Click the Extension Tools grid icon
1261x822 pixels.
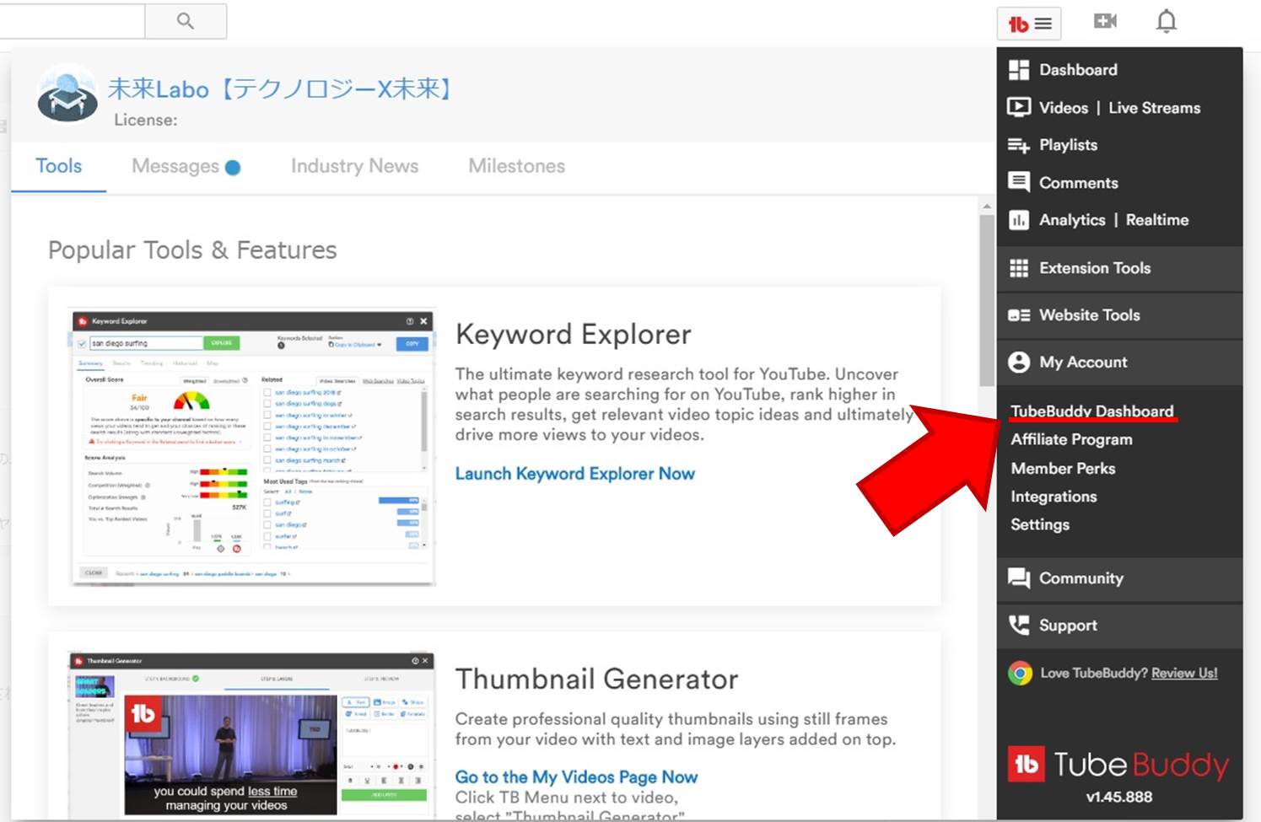(x=1019, y=268)
